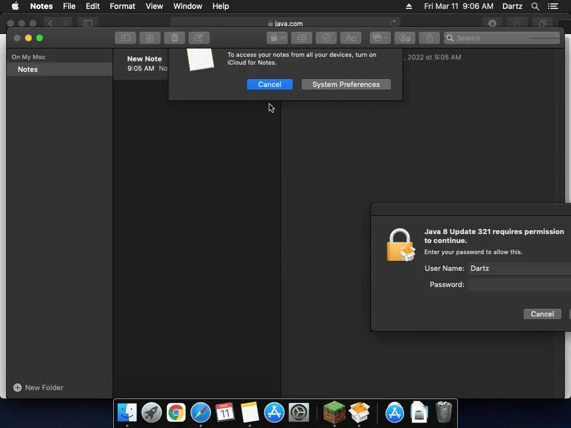
Task: Click the User Name field showing Dartz
Action: pos(519,268)
